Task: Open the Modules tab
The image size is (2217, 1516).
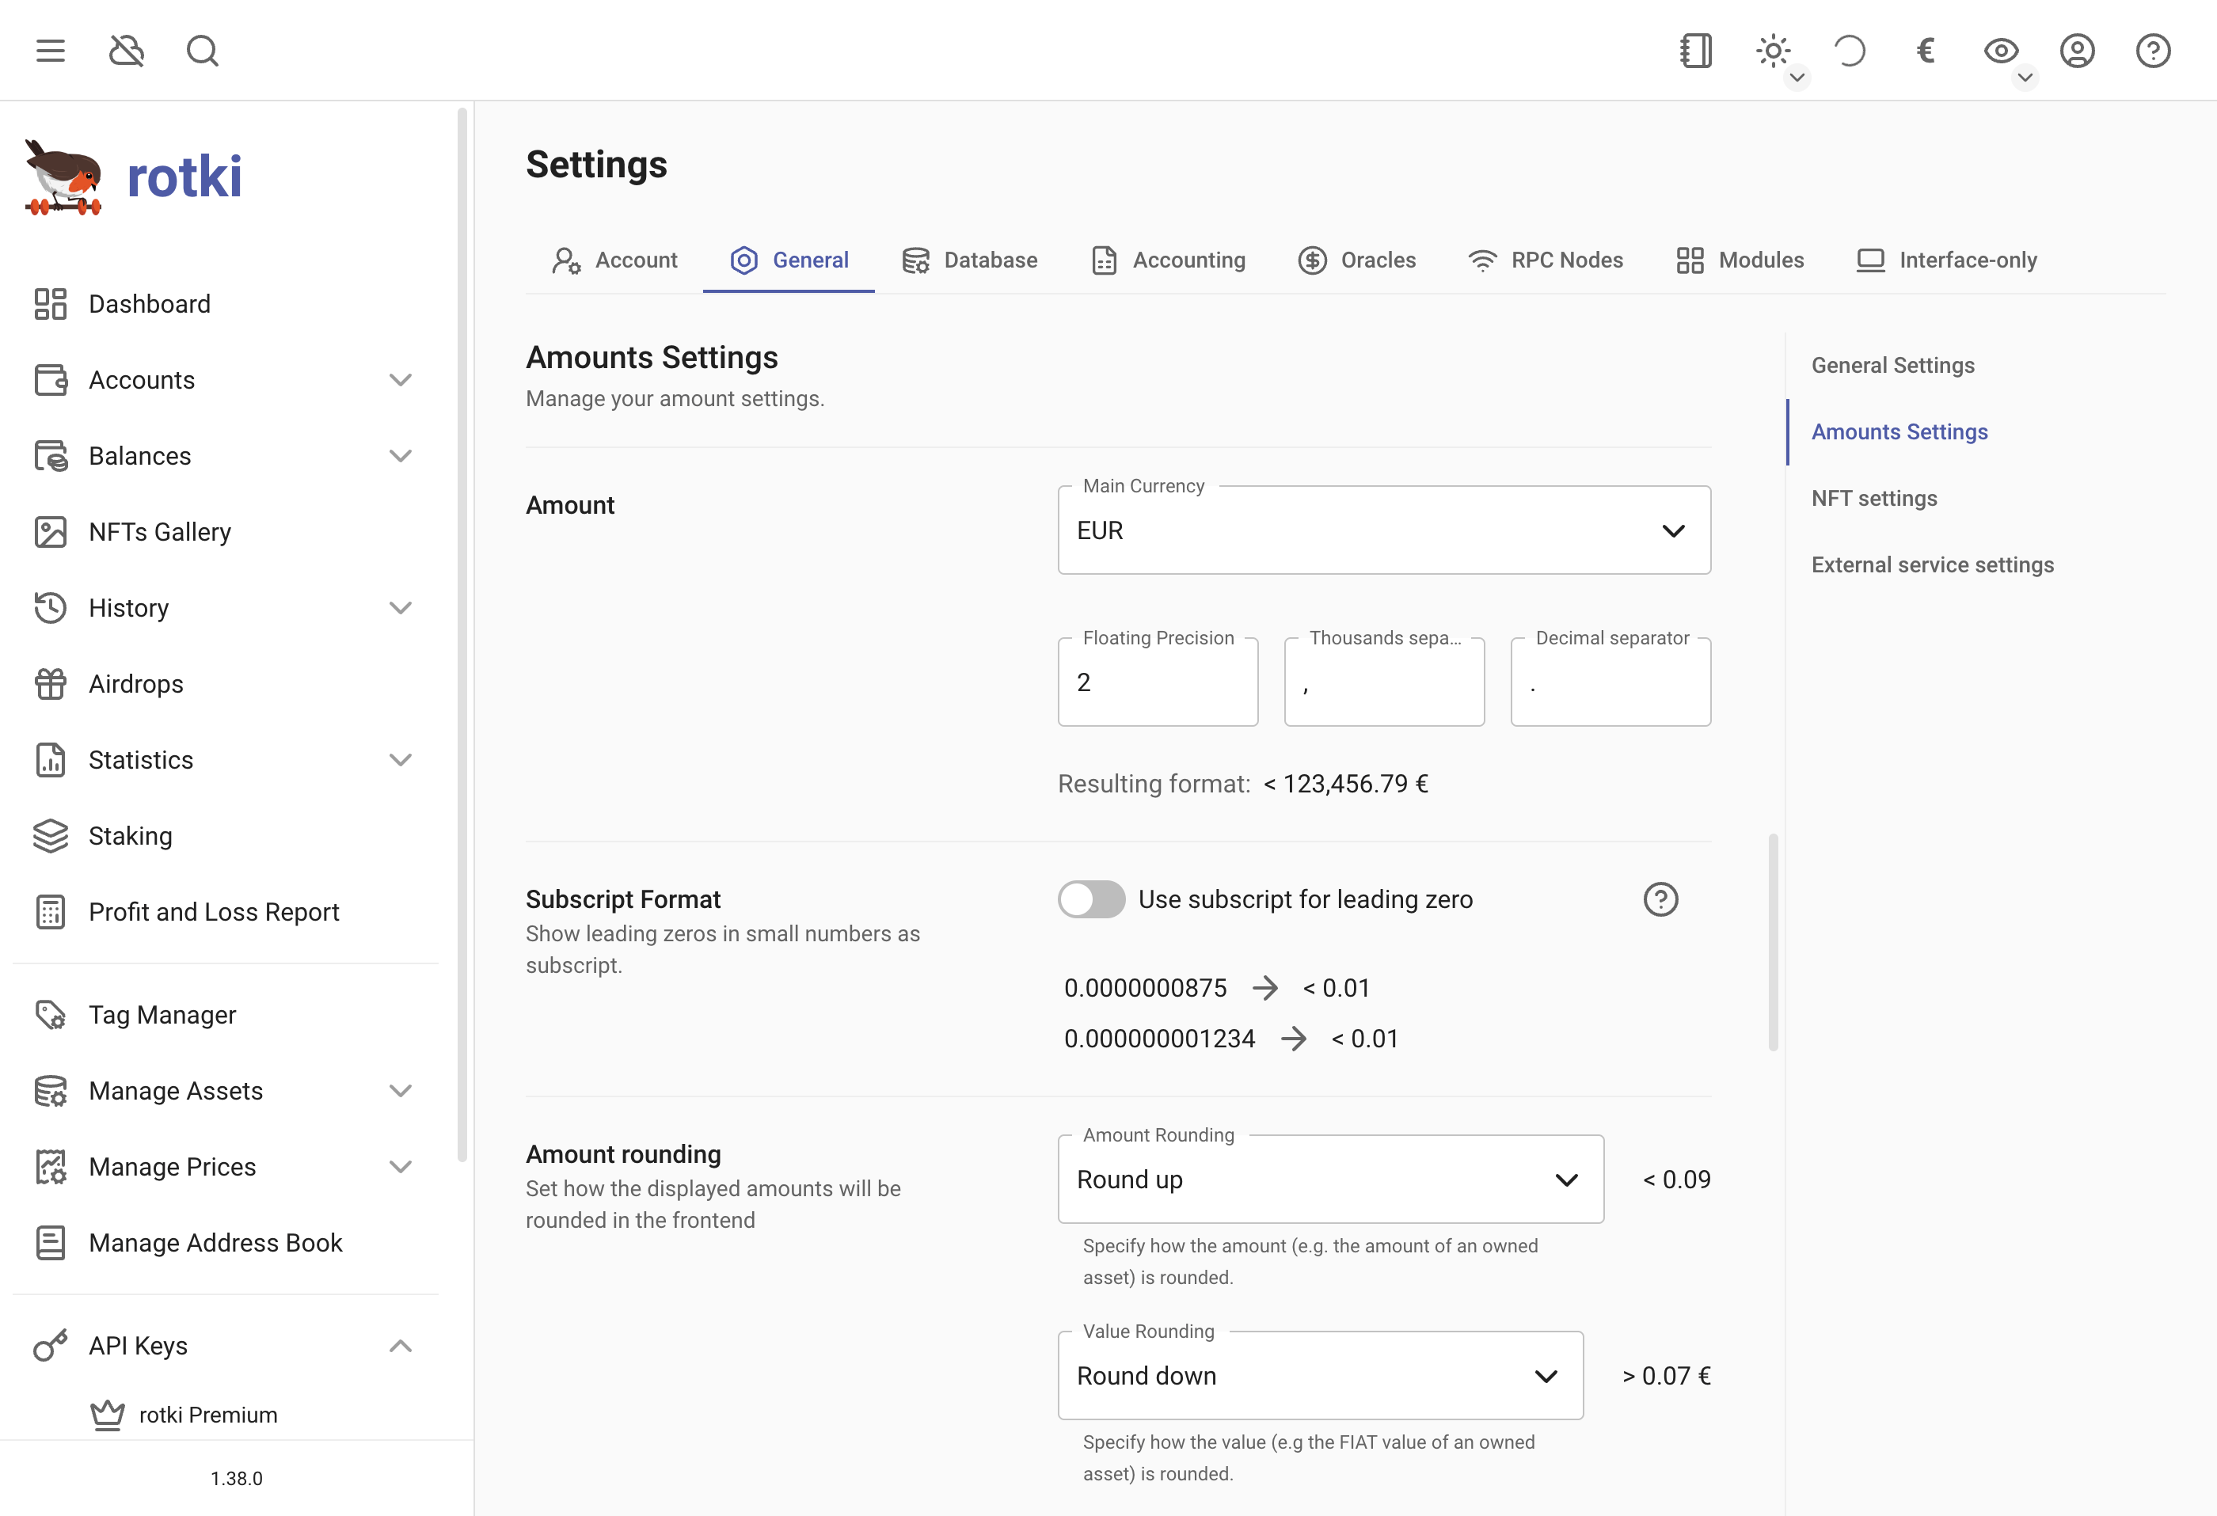Action: click(1740, 260)
